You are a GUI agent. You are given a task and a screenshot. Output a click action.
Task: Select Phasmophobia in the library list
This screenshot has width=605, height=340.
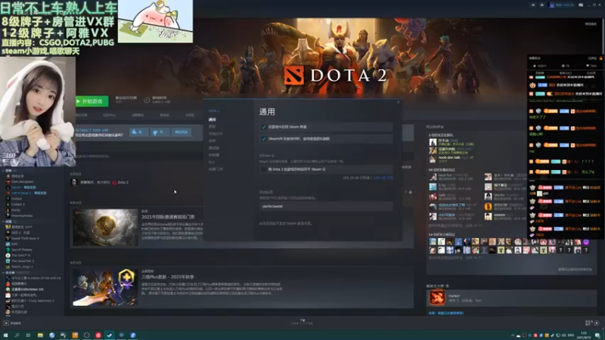coord(22,215)
